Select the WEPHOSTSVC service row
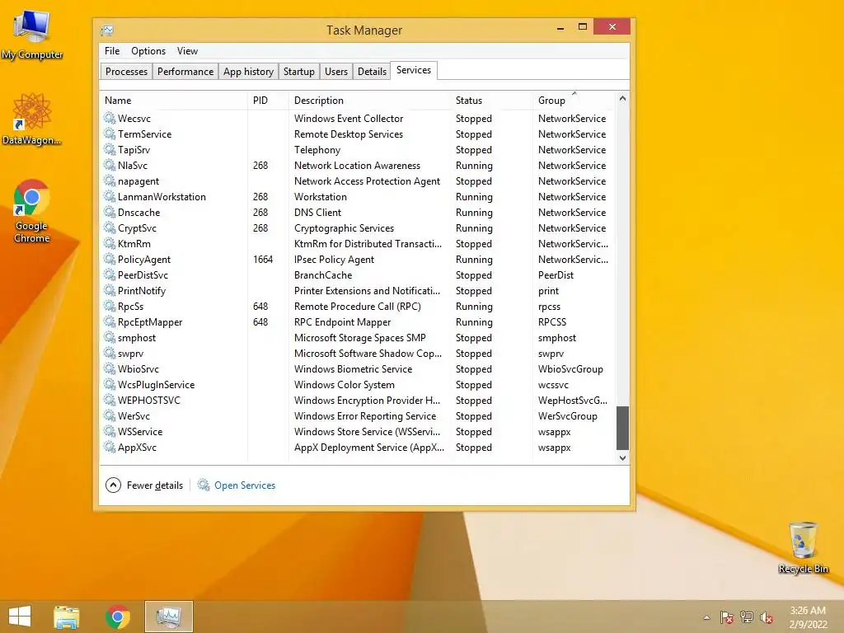 click(358, 400)
